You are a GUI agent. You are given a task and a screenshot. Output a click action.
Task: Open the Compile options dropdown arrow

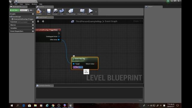[44, 12]
